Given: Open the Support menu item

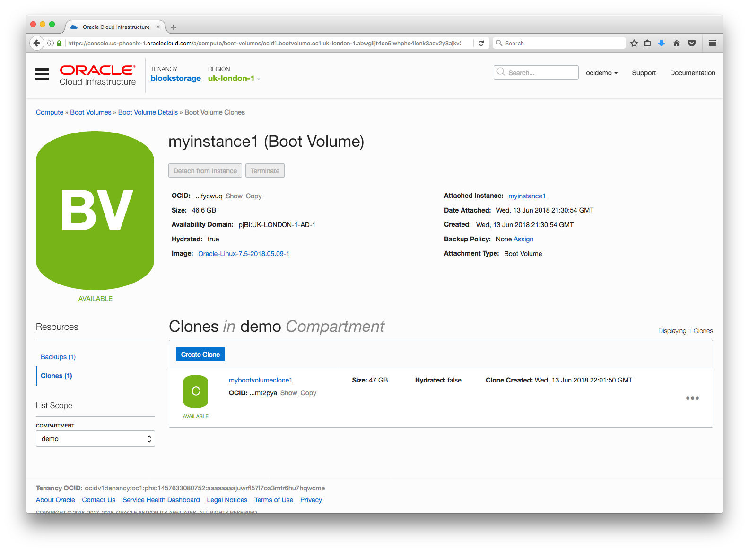Looking at the screenshot, I should (644, 73).
